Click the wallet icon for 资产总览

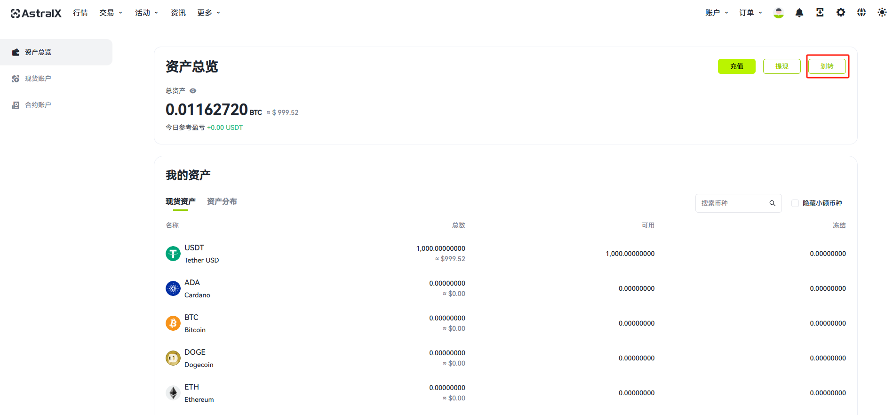(16, 52)
